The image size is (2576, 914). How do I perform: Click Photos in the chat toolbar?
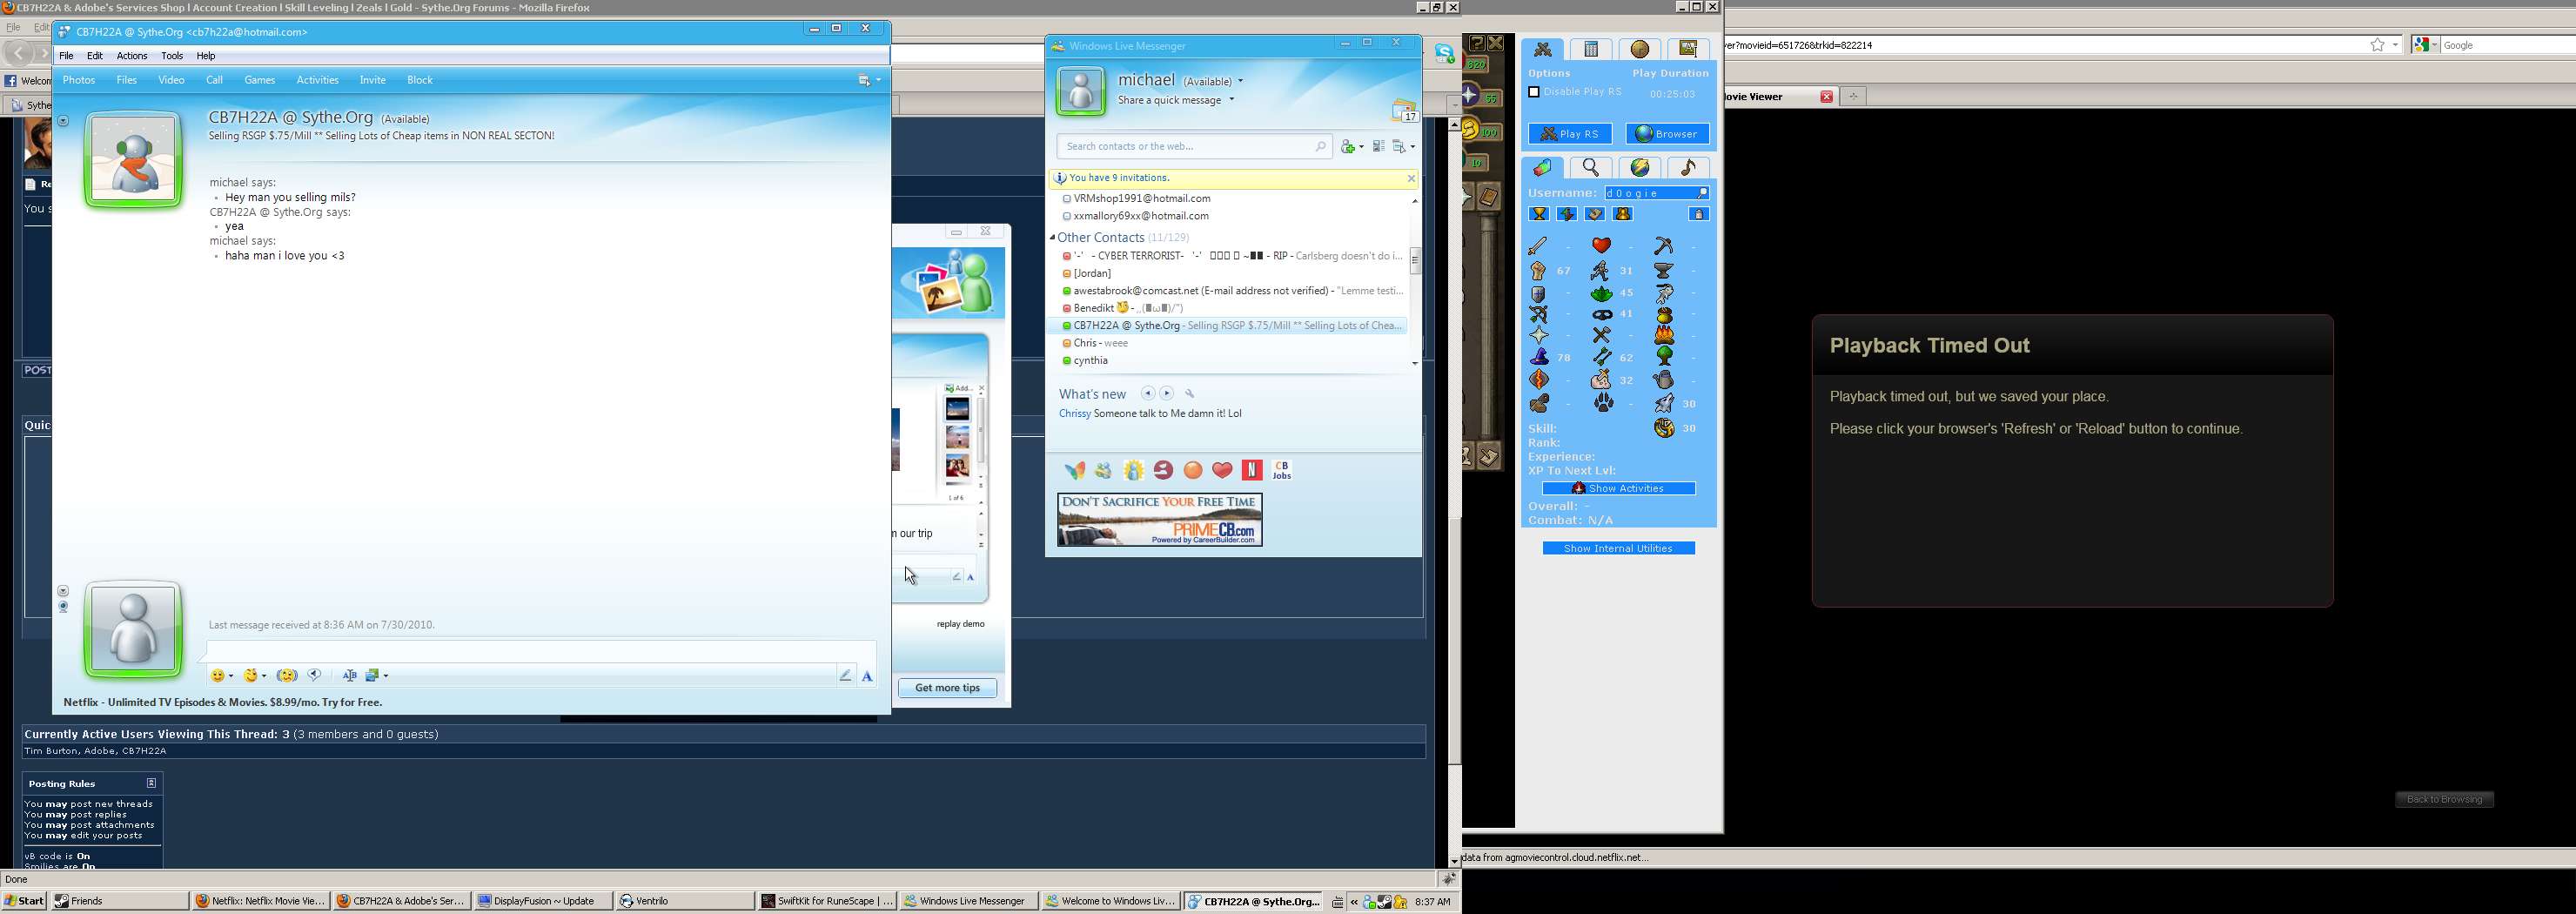coord(79,80)
